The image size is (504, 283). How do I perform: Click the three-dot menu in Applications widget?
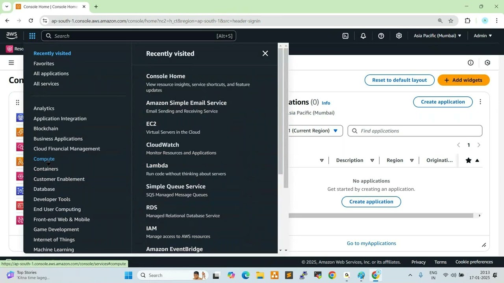[480, 102]
